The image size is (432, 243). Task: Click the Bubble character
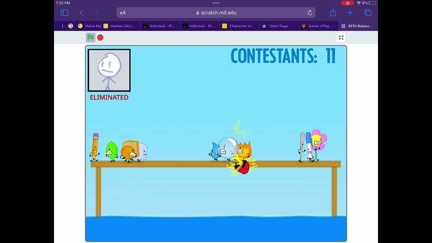pos(227,147)
